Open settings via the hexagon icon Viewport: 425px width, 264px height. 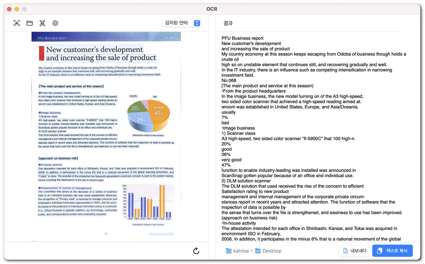click(x=55, y=23)
